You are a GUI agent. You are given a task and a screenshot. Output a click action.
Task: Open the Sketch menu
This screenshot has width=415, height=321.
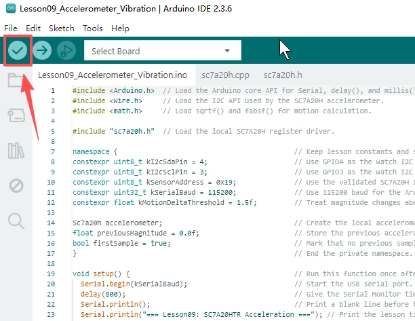[x=62, y=28]
